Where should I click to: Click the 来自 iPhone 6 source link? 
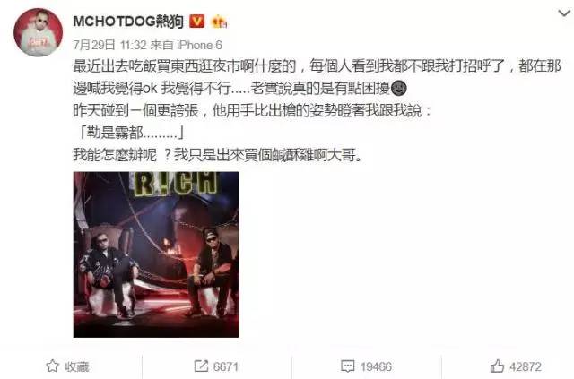click(187, 45)
